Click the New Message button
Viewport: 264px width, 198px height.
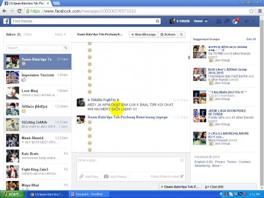pos(144,35)
